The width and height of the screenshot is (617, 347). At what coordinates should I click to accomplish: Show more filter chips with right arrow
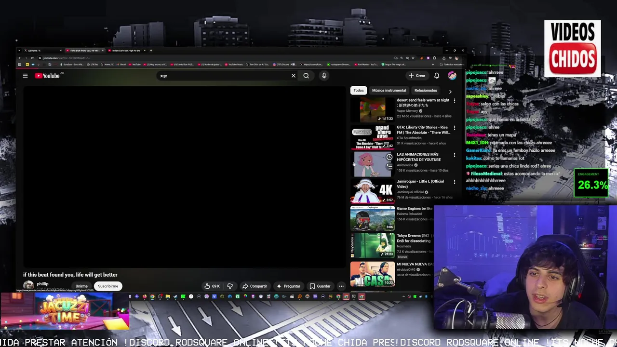[x=450, y=91]
